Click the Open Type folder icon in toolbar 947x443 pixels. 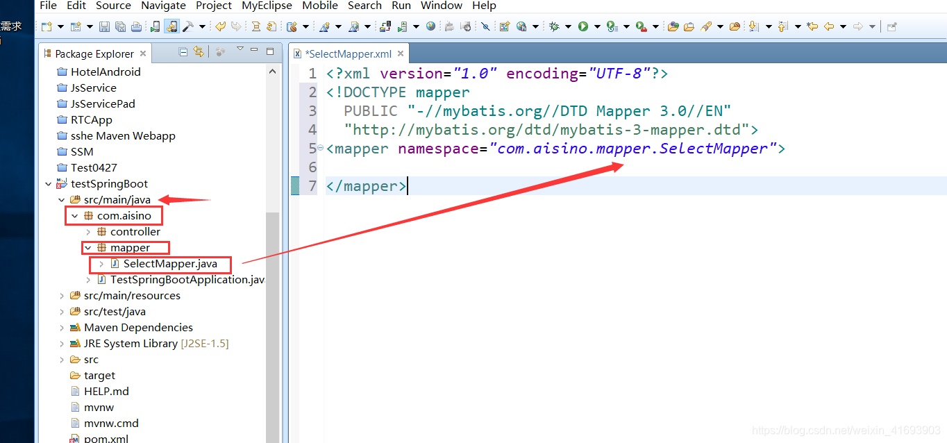673,26
